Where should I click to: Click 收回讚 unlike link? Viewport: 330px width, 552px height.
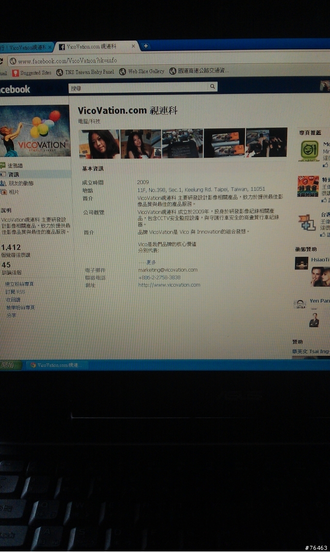[x=13, y=299]
